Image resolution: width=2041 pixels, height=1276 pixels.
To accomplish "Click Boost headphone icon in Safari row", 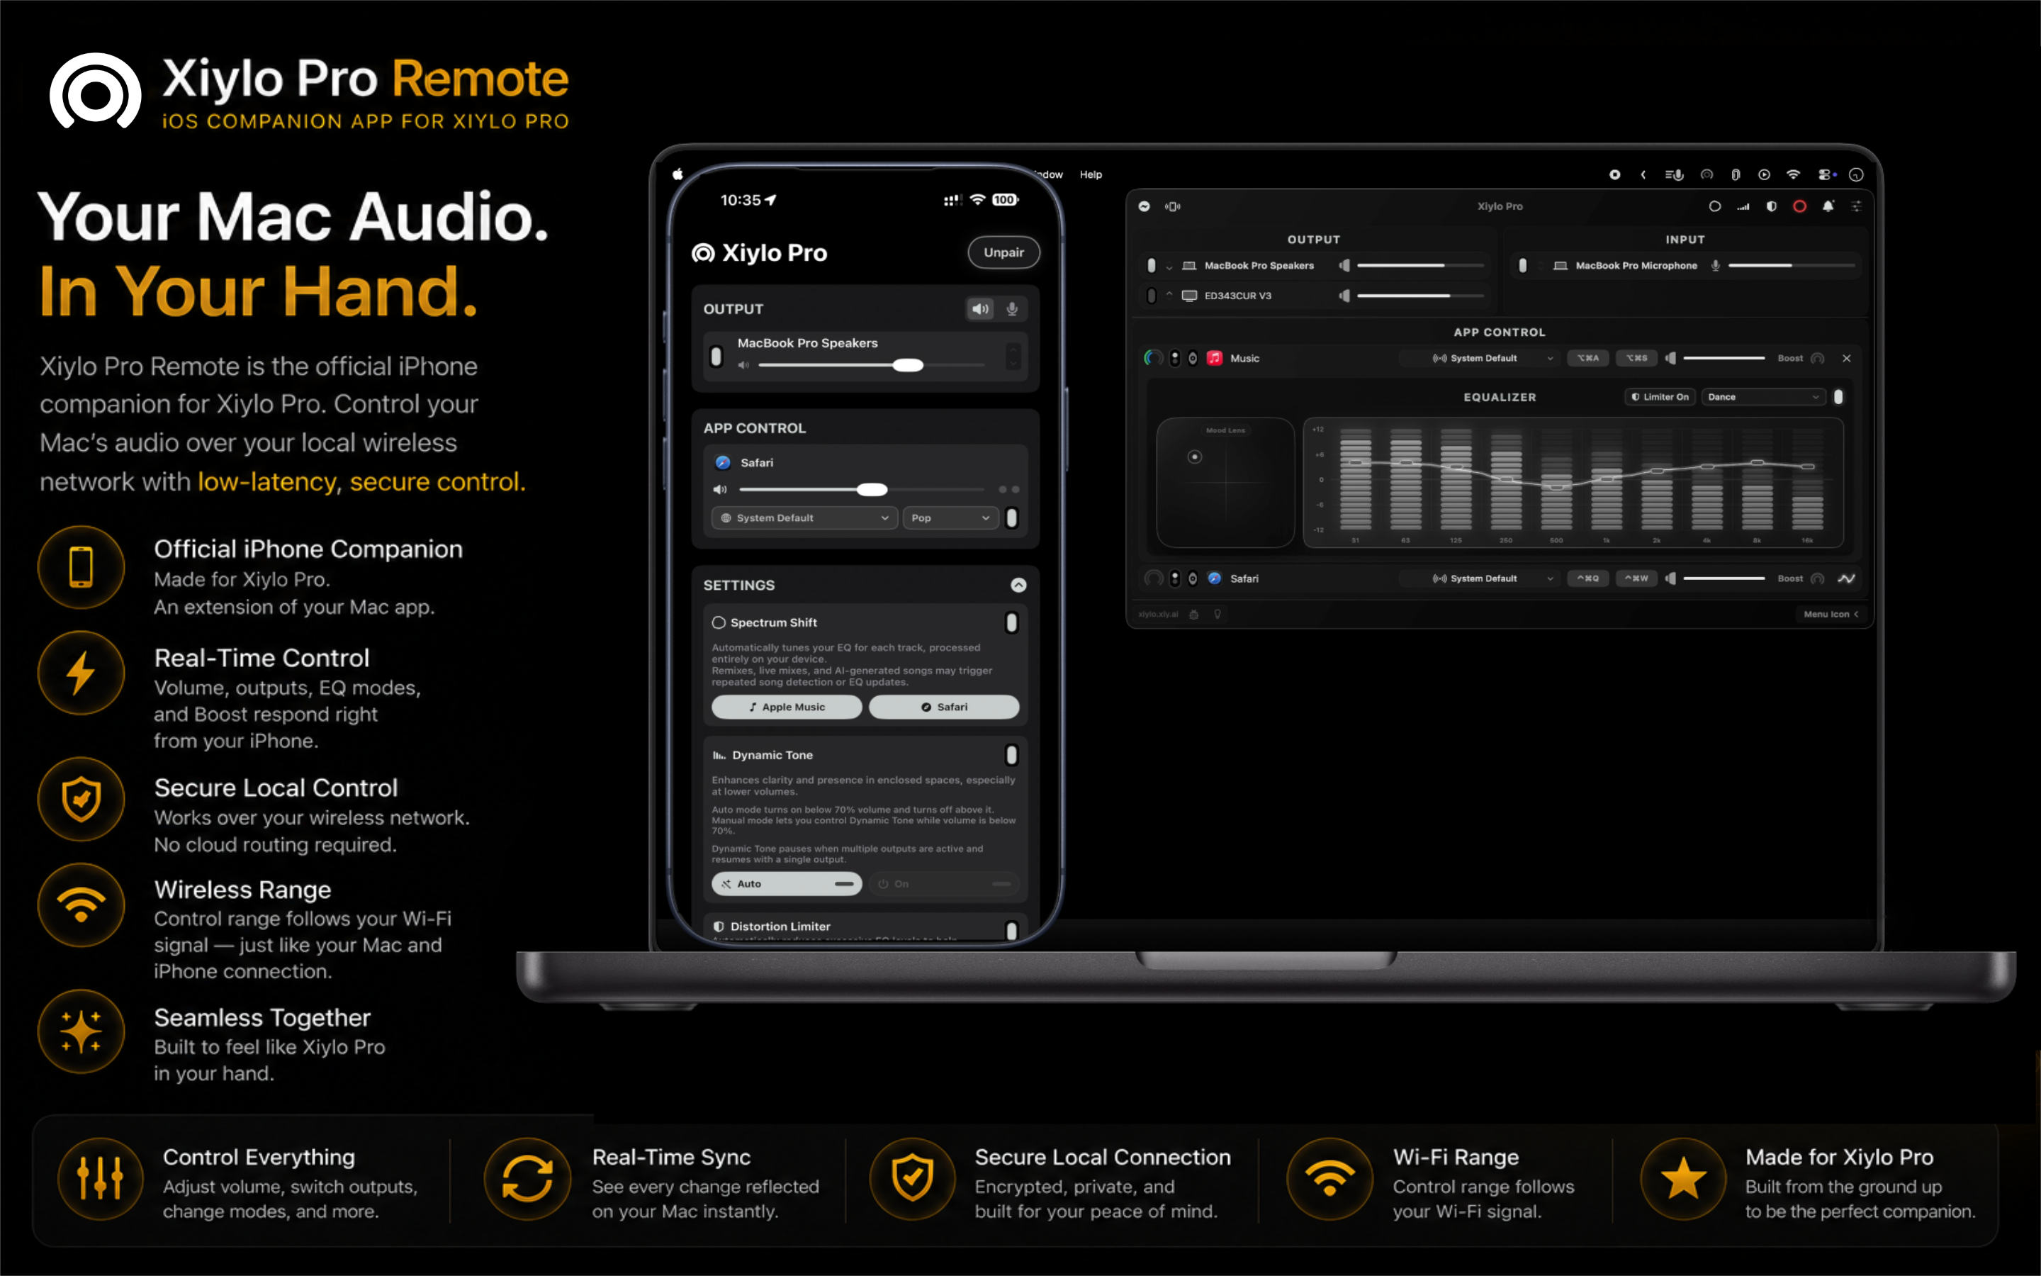I will click(x=1818, y=579).
